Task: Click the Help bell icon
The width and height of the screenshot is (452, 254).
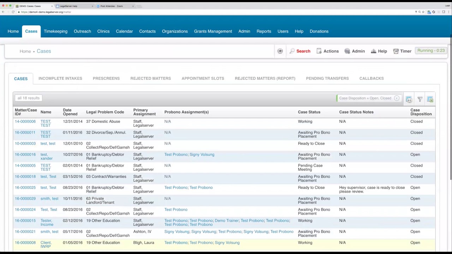Action: coord(374,51)
